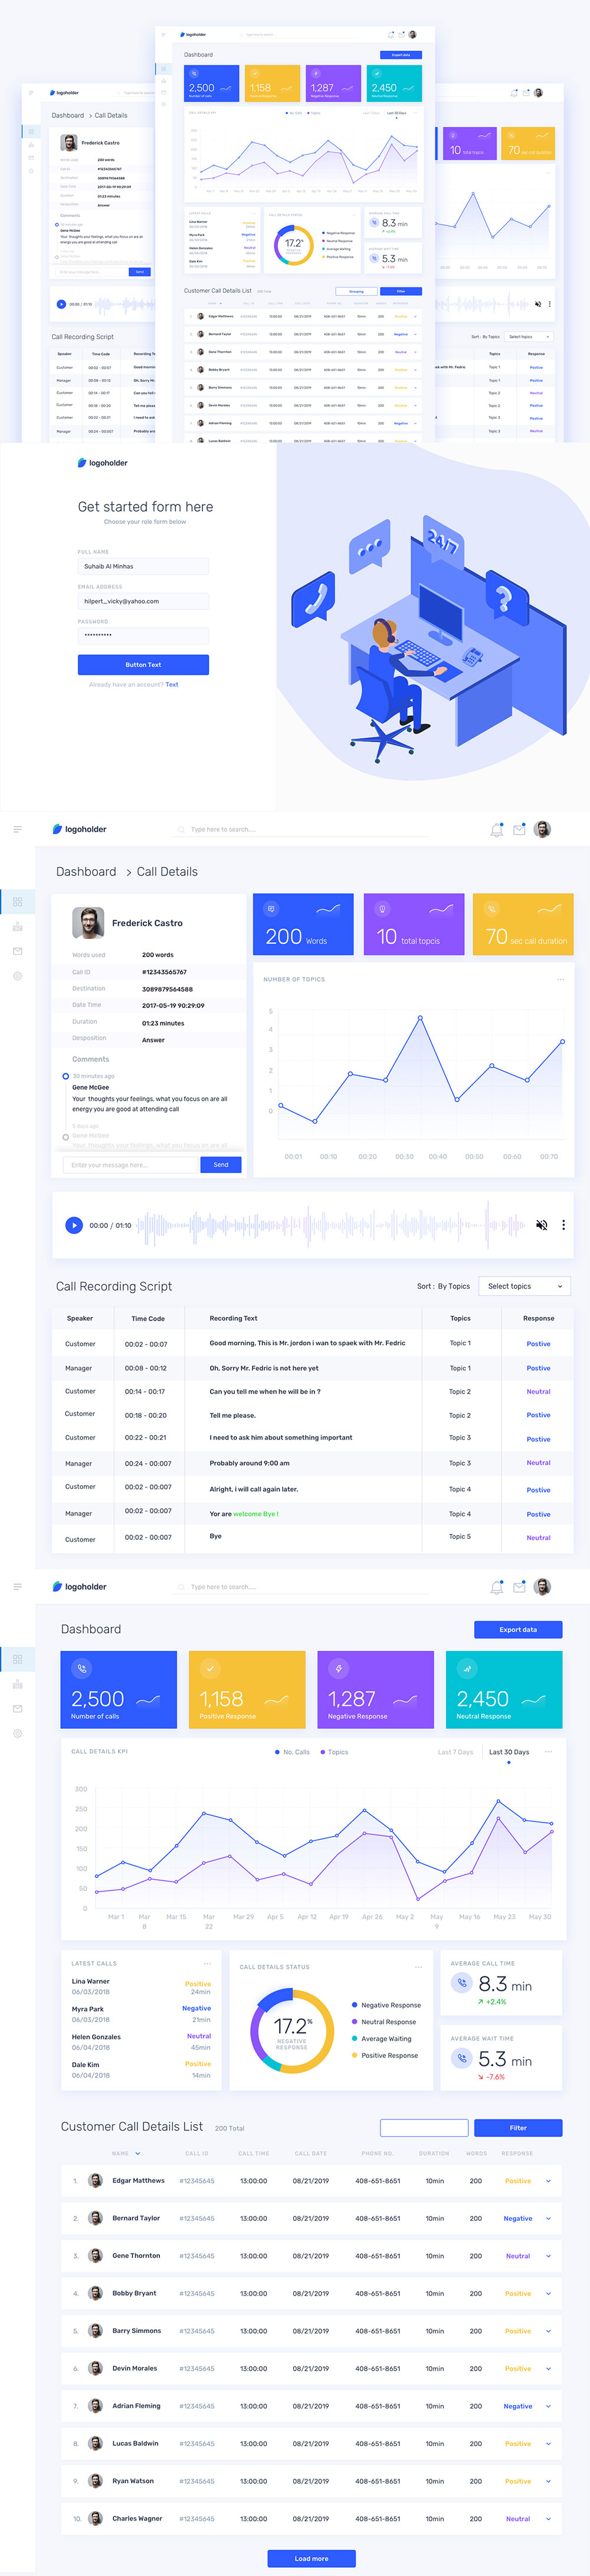Click phone icon on 70 sec call duration card
The height and width of the screenshot is (2576, 590).
(491, 909)
